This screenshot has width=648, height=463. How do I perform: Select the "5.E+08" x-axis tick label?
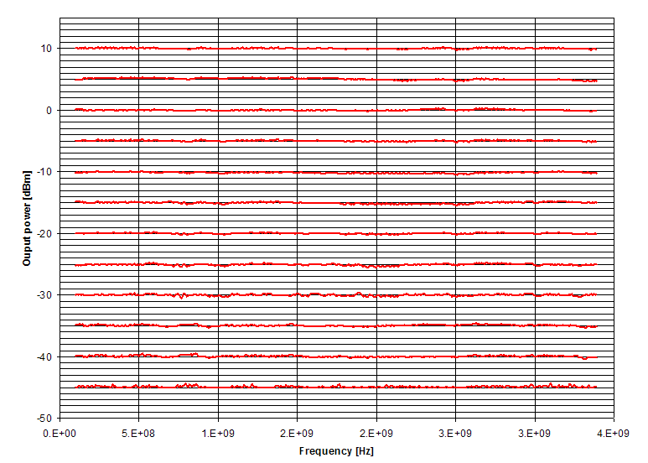coord(139,433)
